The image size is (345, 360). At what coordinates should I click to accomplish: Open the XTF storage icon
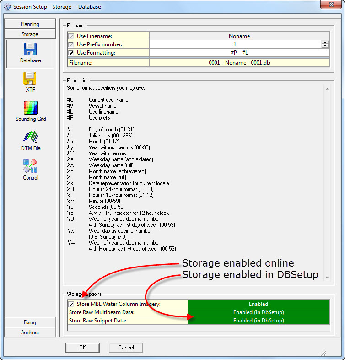(x=30, y=79)
